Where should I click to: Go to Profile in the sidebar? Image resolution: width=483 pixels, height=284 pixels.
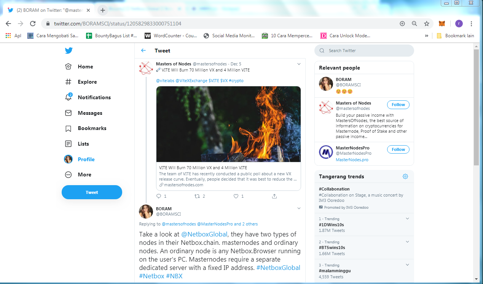[80, 159]
